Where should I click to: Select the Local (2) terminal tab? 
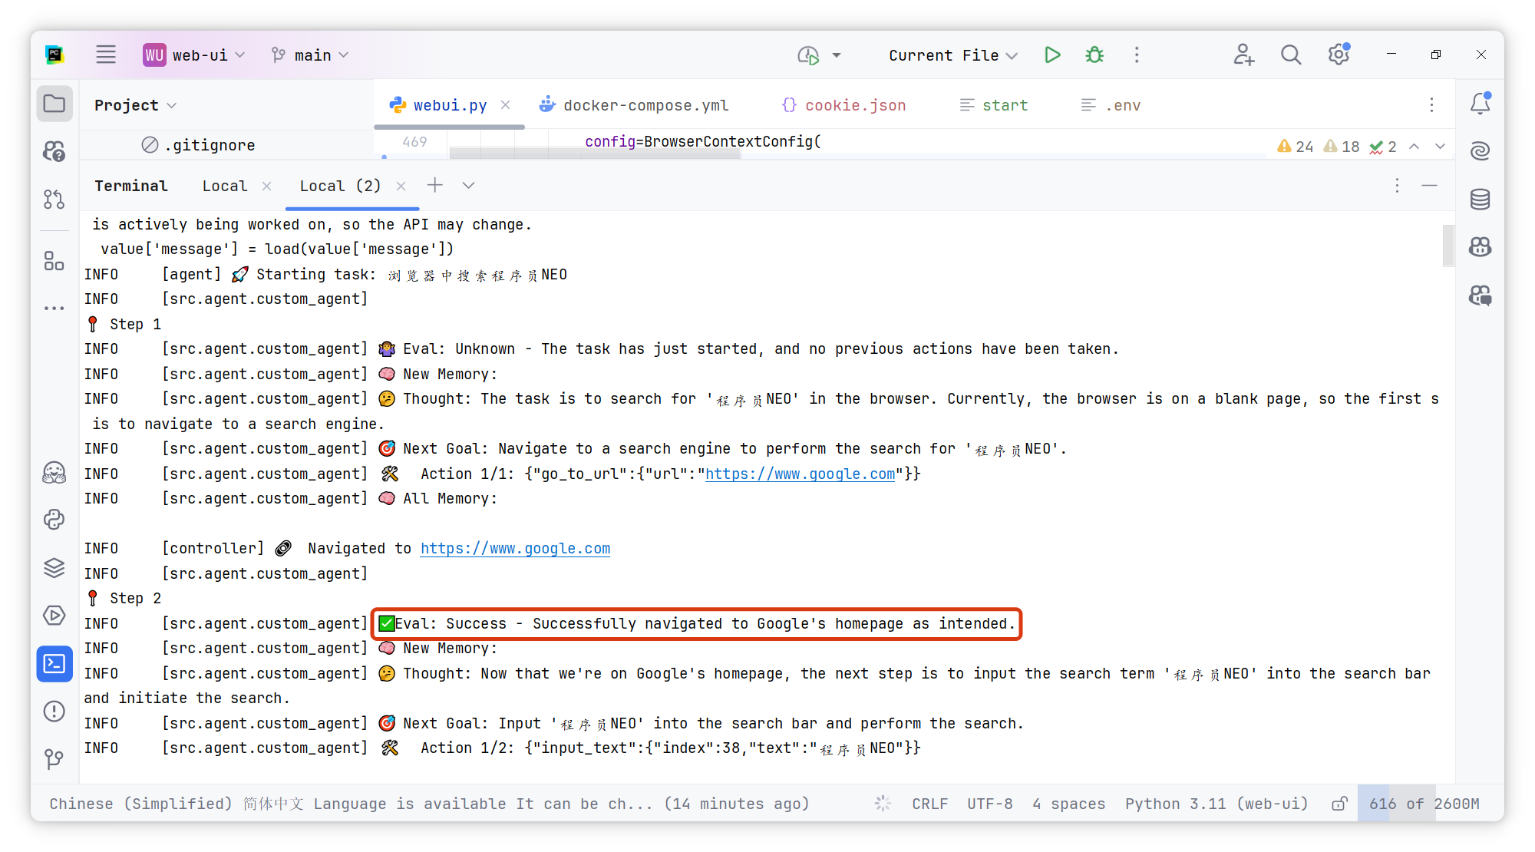340,186
